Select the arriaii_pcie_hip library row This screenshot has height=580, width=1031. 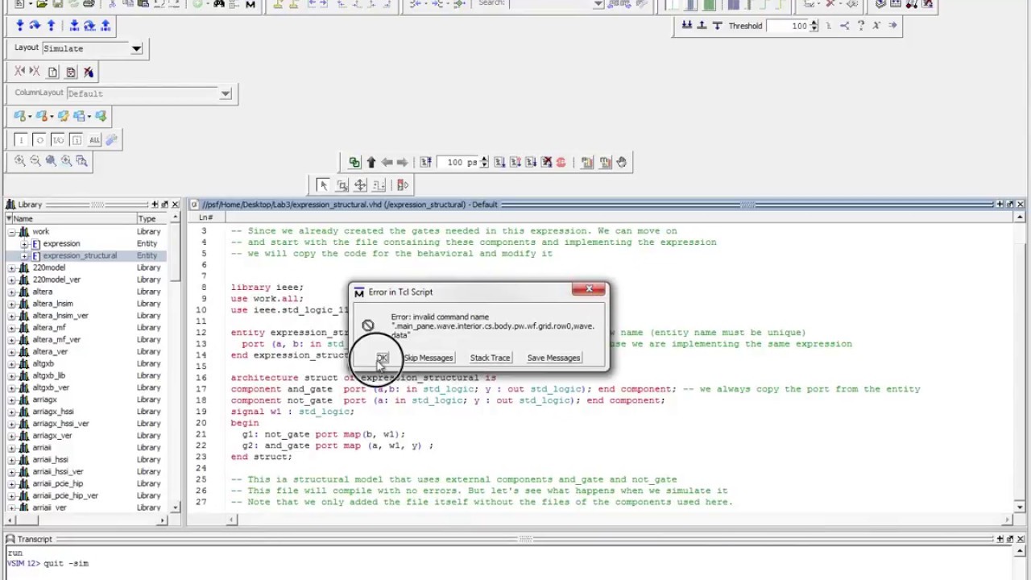85,483
